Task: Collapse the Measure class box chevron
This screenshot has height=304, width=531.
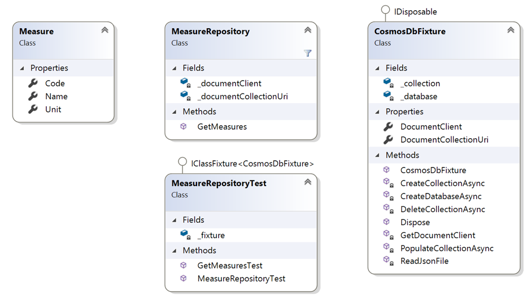Action: pos(105,30)
